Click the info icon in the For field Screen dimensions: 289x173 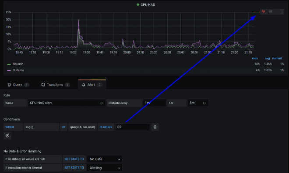[x=204, y=103]
